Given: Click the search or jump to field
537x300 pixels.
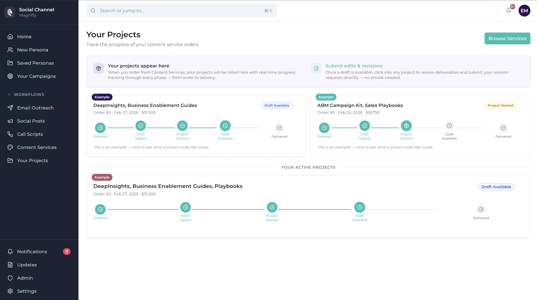Looking at the screenshot, I should (181, 11).
